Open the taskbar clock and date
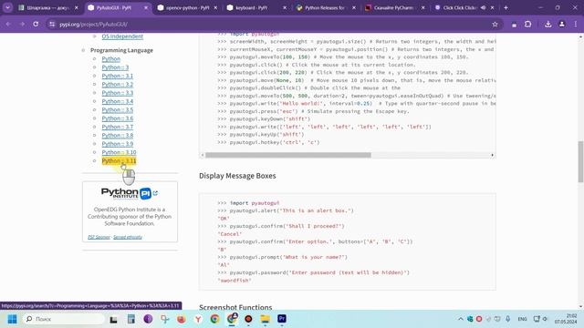Image resolution: width=584 pixels, height=328 pixels. tap(566, 319)
